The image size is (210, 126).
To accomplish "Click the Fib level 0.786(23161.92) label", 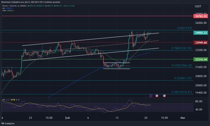I will 182,48.
